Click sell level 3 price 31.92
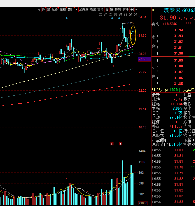 click(178, 42)
